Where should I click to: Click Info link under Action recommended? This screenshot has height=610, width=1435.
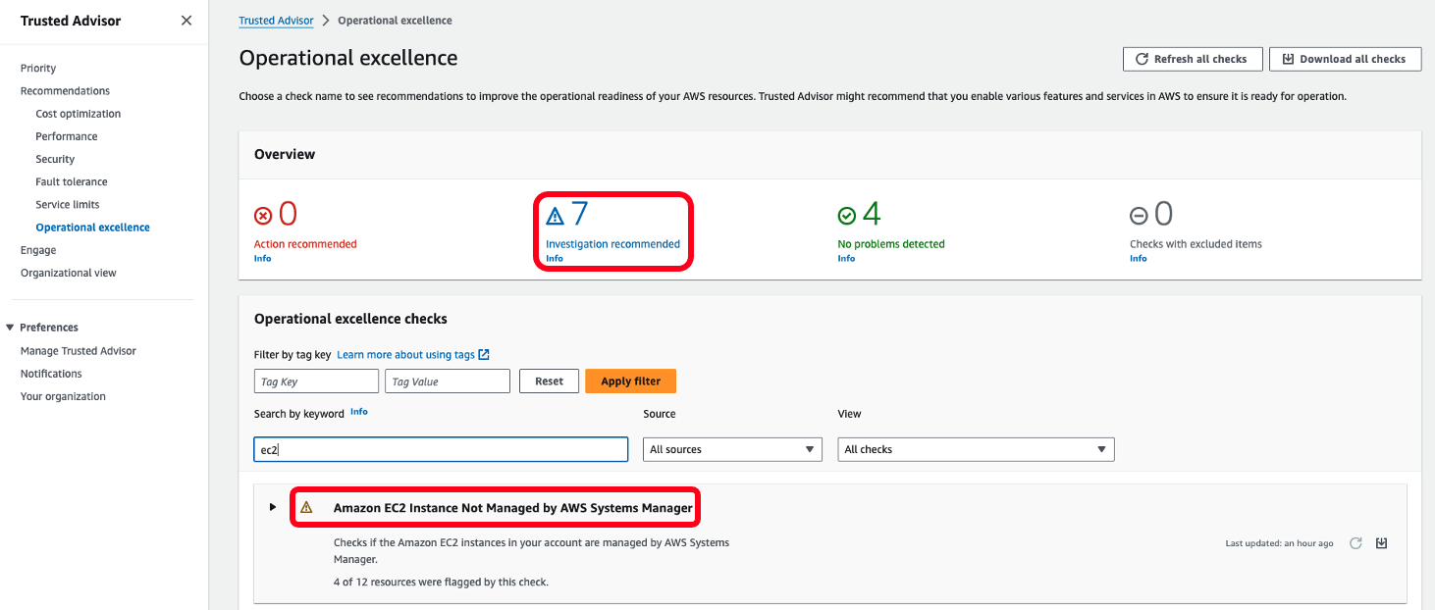(262, 259)
